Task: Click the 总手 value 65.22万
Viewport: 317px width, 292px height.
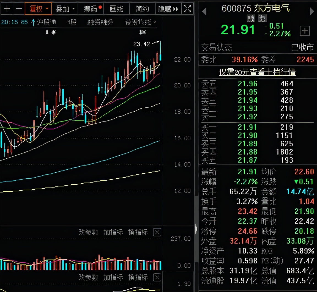Action: (243, 191)
